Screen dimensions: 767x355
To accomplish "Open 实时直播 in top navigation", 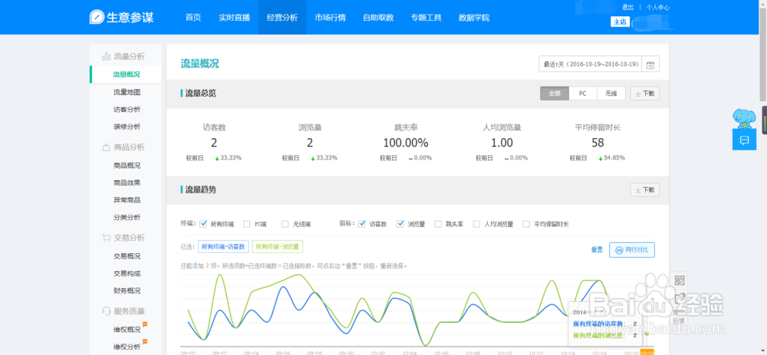I will pyautogui.click(x=234, y=18).
